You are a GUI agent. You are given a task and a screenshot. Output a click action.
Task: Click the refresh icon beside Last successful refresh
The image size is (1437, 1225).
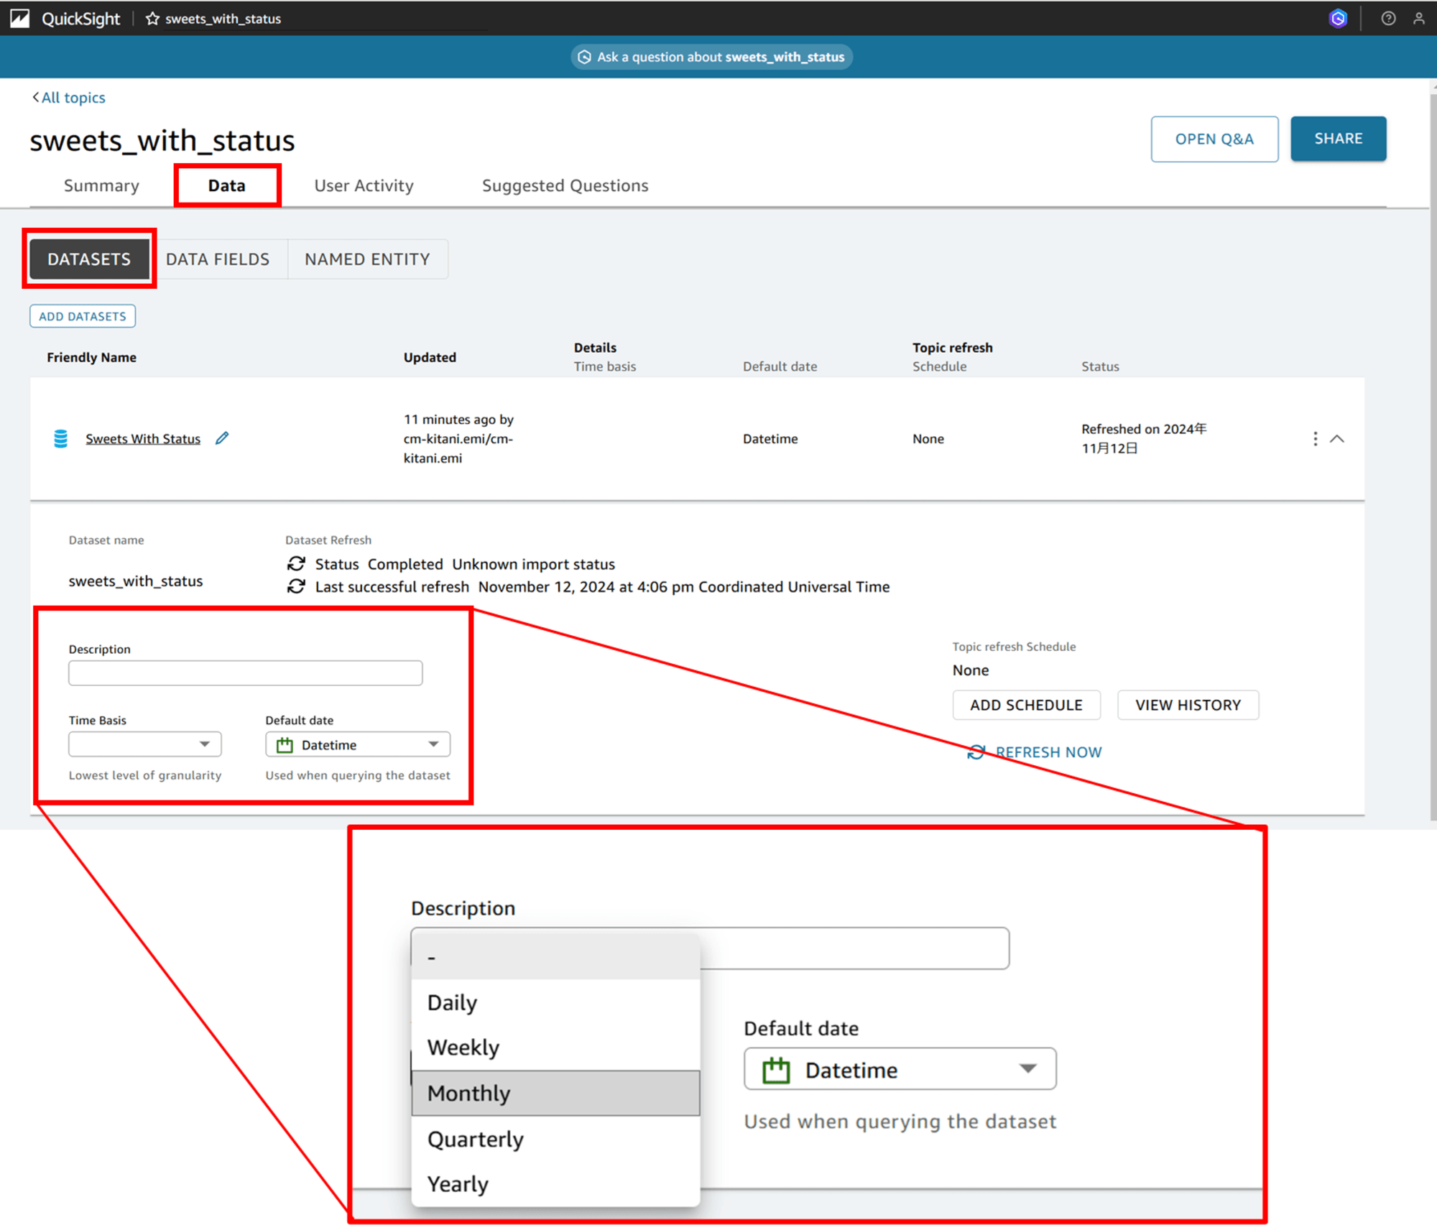296,586
